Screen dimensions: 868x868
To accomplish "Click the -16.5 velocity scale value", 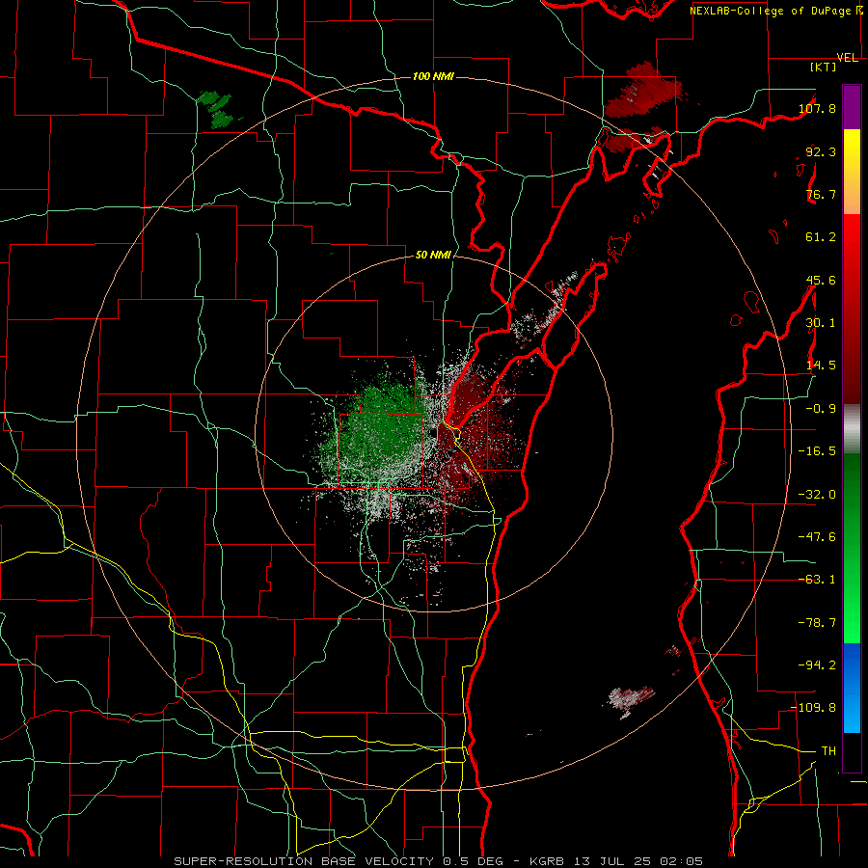I will click(x=817, y=451).
